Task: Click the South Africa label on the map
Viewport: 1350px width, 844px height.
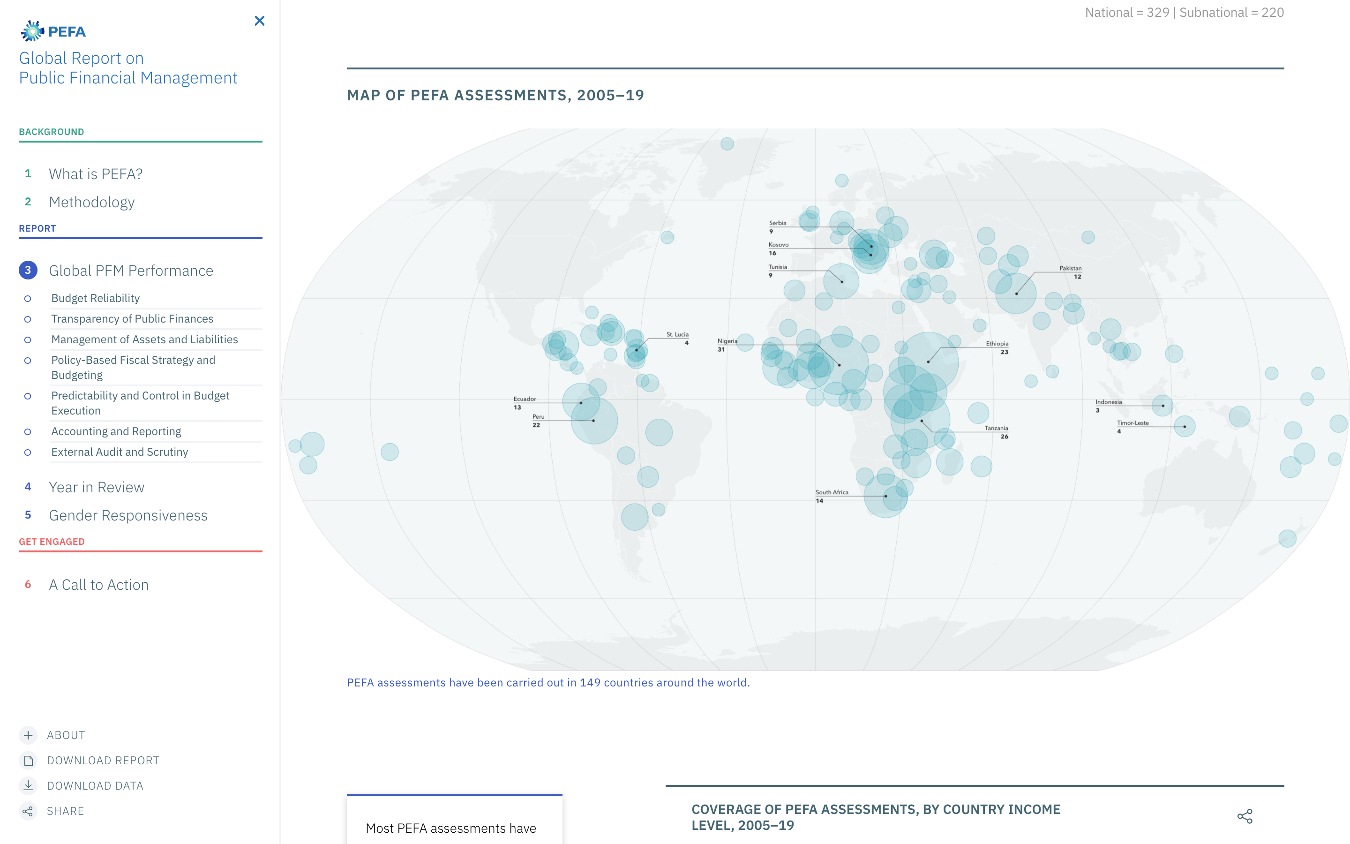Action: (832, 492)
